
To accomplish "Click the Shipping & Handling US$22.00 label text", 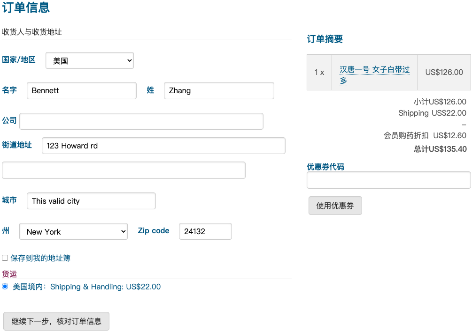I will (x=87, y=287).
